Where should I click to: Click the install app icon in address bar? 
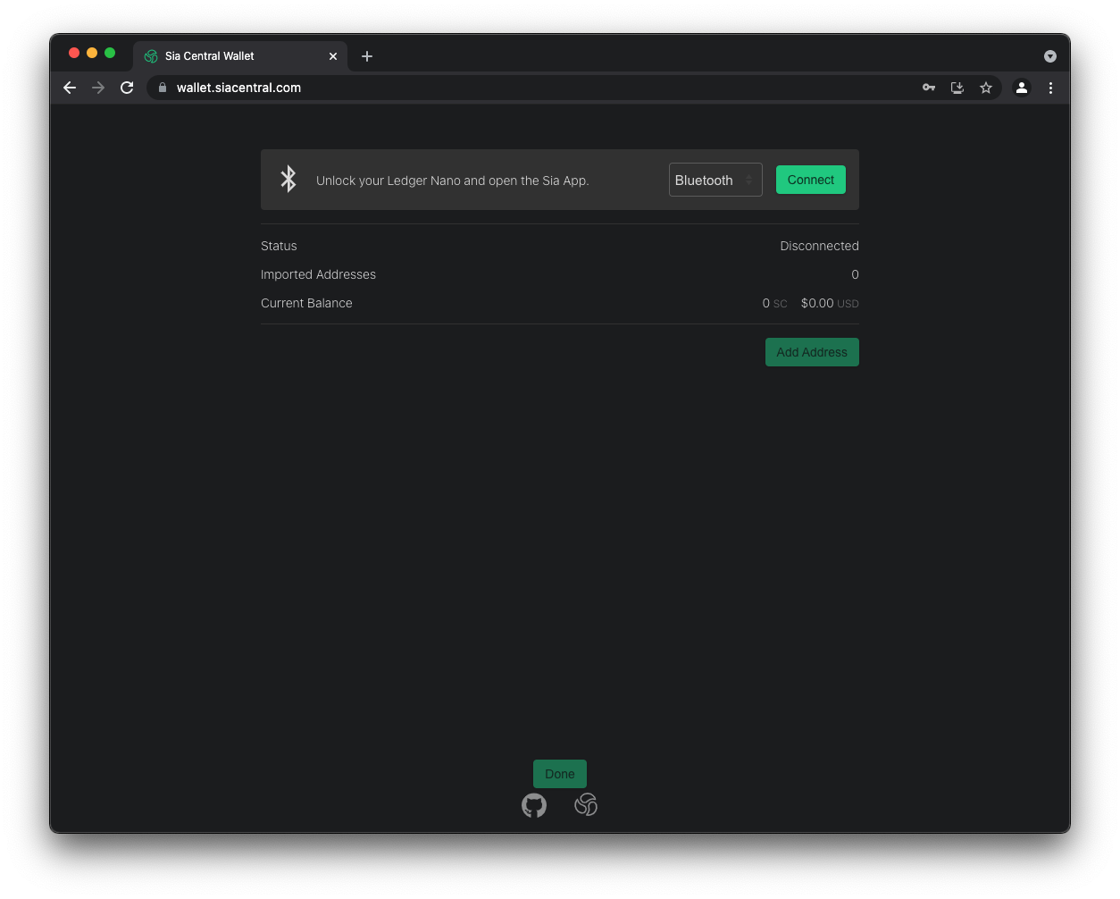[x=957, y=88]
